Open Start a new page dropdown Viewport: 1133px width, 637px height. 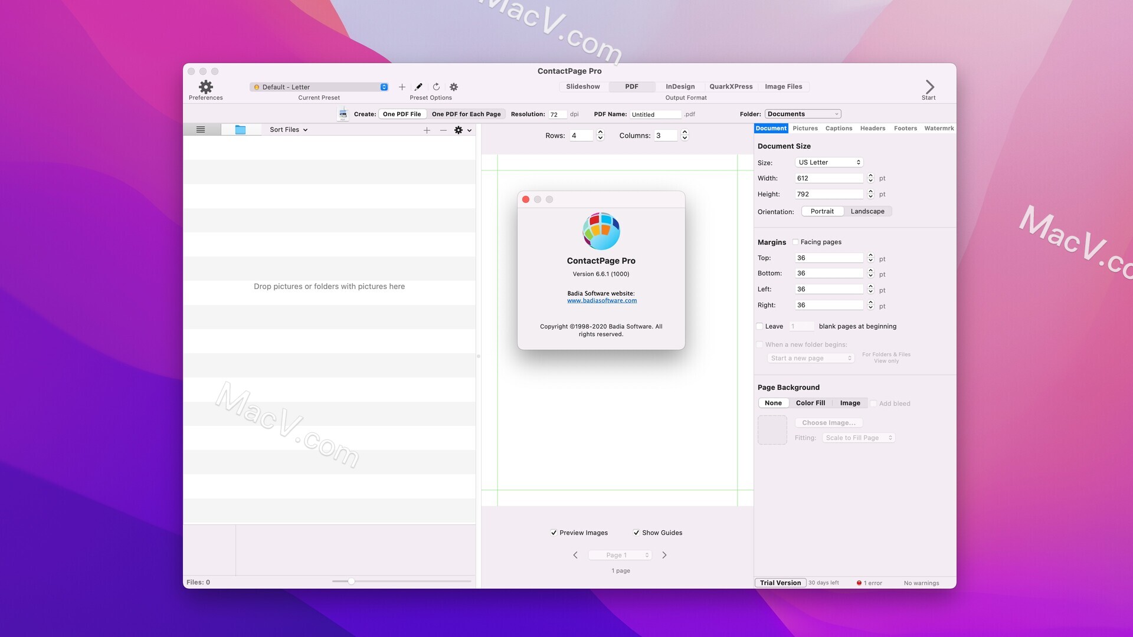(811, 358)
